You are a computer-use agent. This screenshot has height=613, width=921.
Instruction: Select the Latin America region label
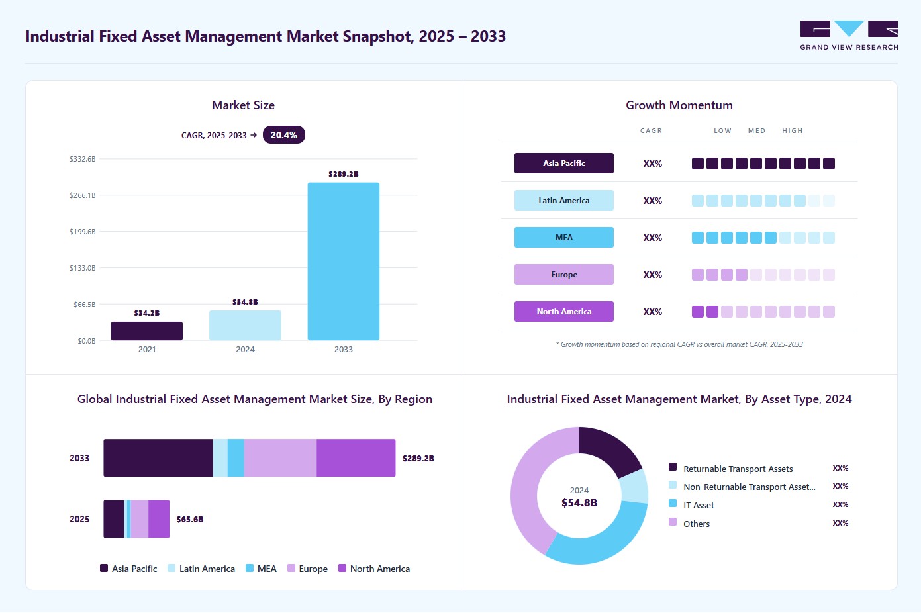(x=564, y=201)
